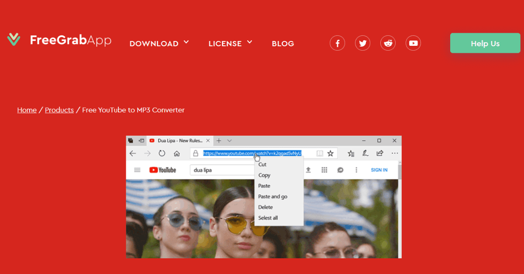Click the tabs you've set aside icon

coord(131,140)
